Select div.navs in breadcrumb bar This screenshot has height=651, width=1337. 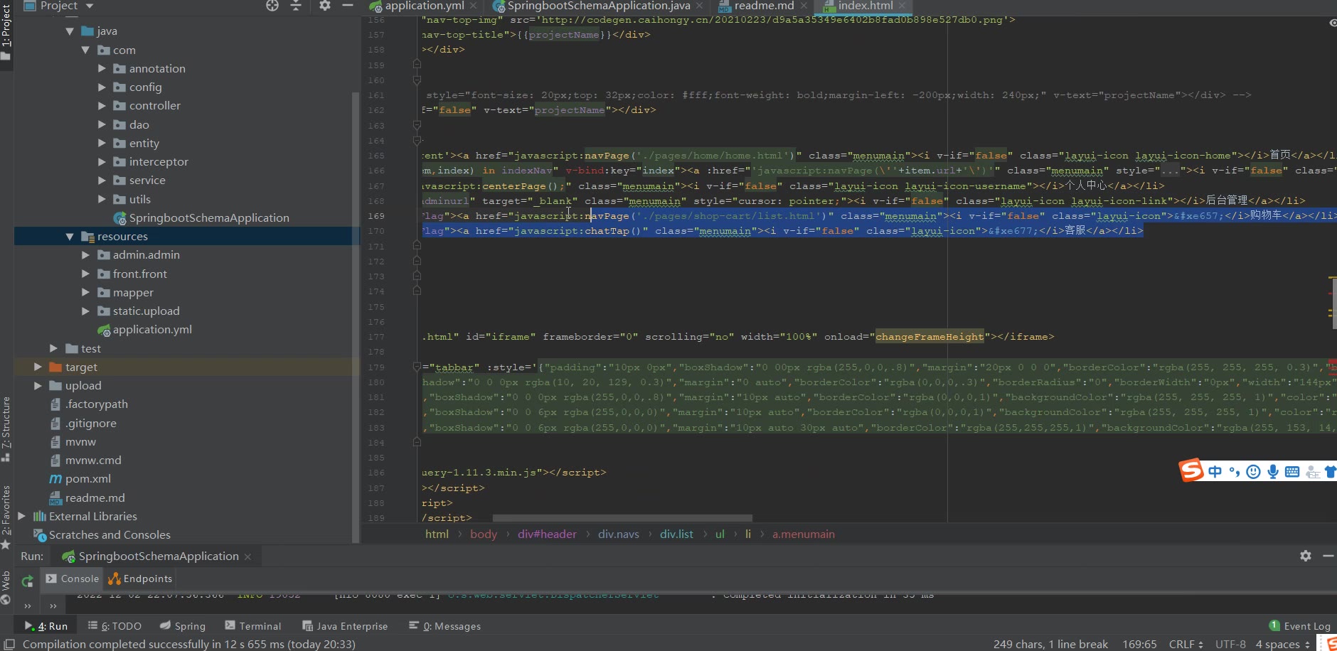coord(618,534)
